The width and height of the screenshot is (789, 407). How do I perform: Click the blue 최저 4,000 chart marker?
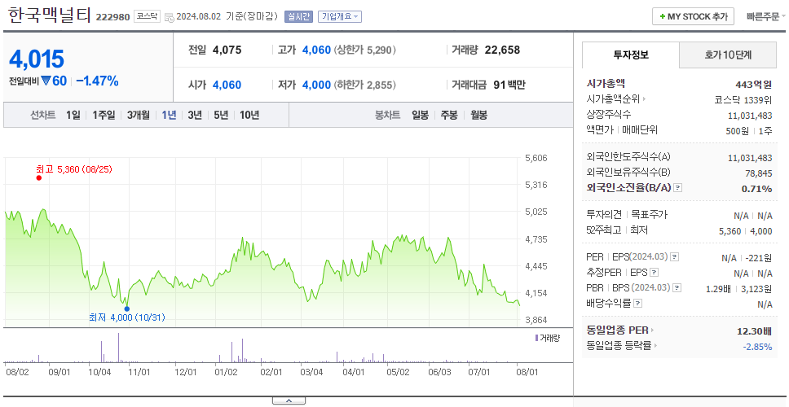pyautogui.click(x=127, y=309)
